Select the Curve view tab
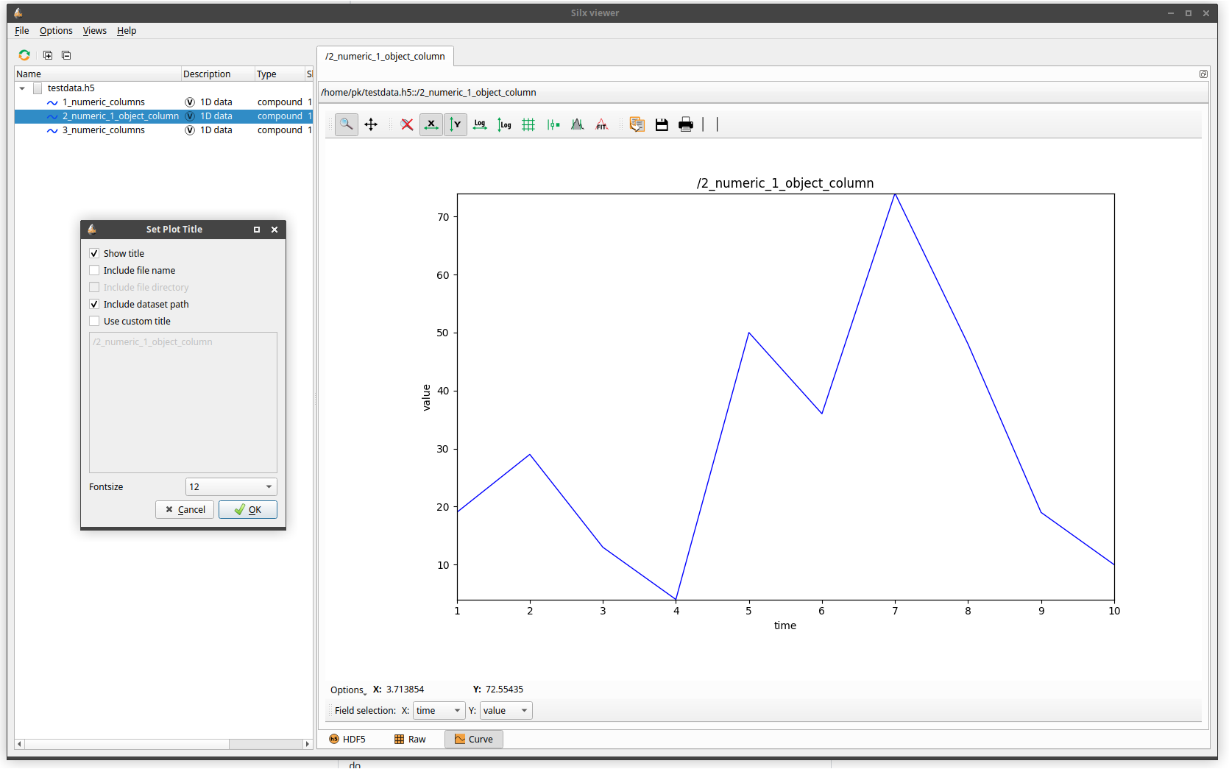This screenshot has height=769, width=1229. click(474, 739)
